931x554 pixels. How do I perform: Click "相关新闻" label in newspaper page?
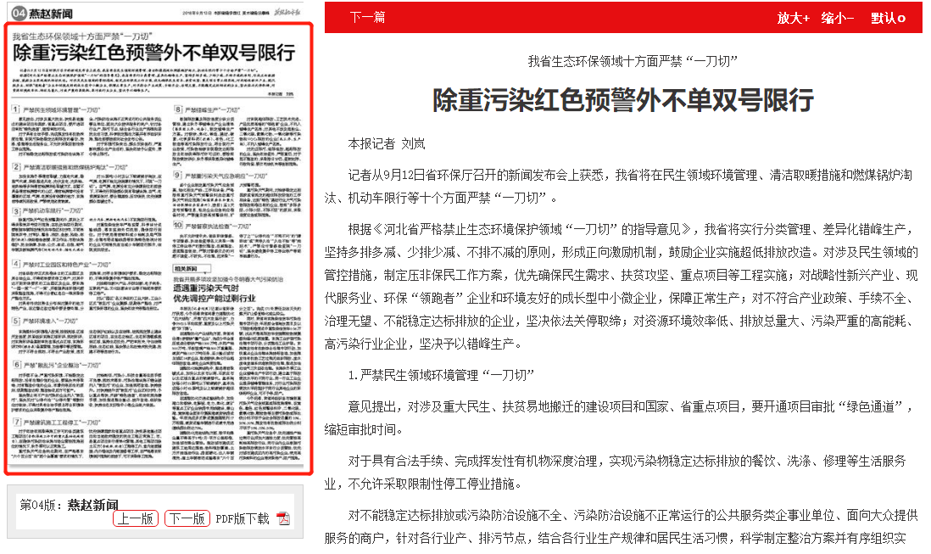(x=187, y=266)
